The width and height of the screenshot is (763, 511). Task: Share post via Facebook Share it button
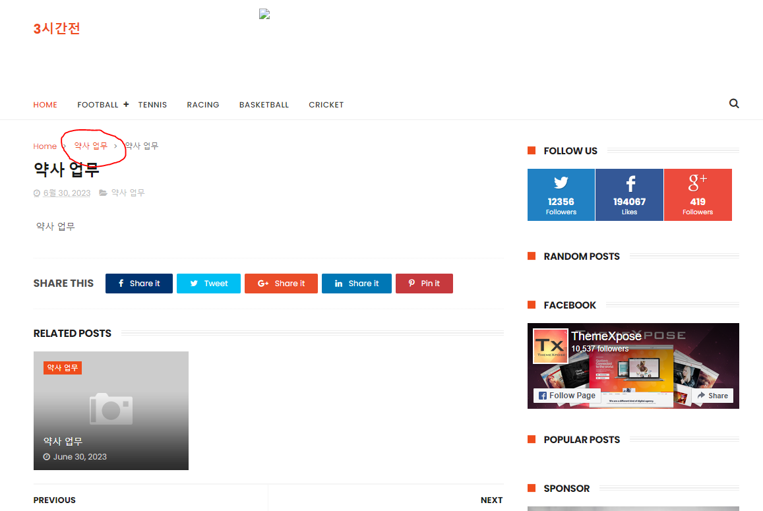(x=138, y=284)
